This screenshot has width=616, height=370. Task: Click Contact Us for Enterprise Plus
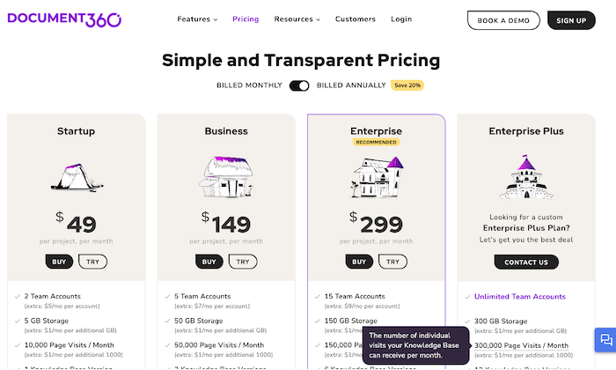click(526, 263)
